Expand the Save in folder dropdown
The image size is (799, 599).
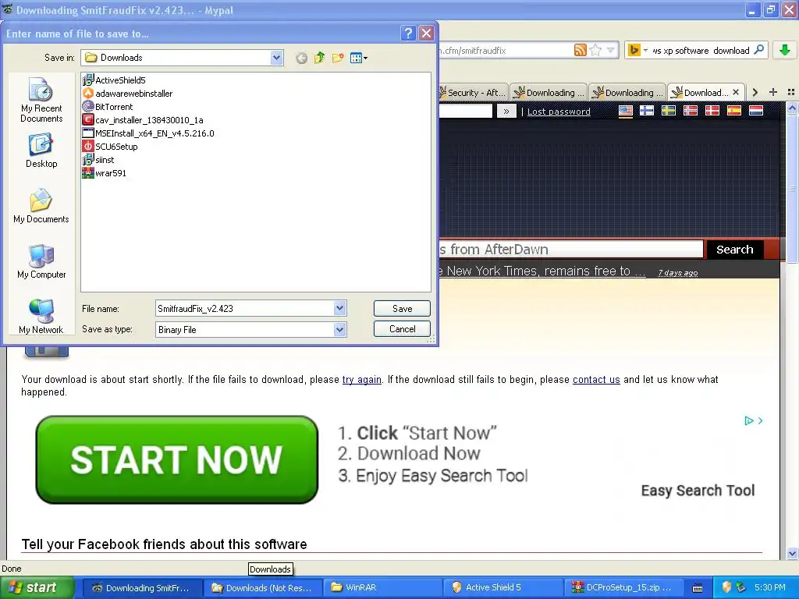[276, 58]
